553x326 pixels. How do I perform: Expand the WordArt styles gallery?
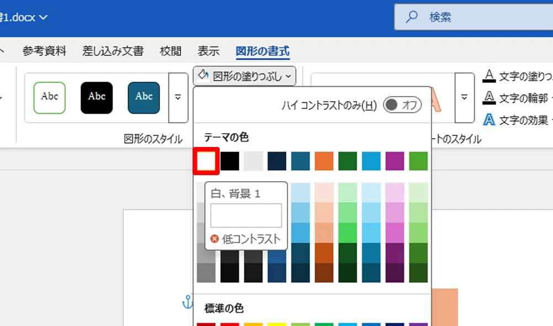(465, 98)
